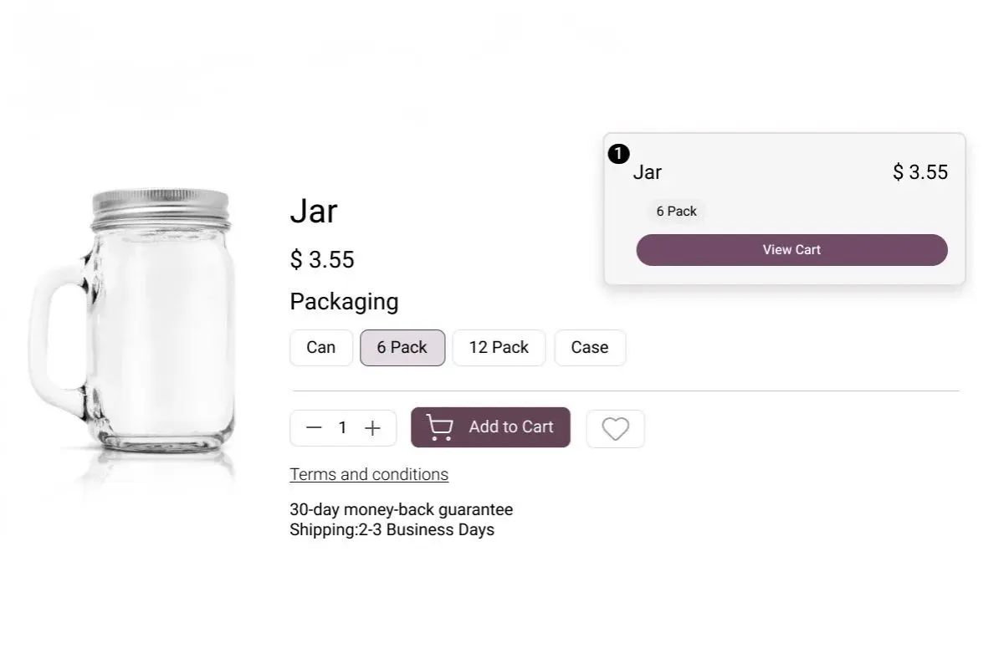Click the shopping cart icon
This screenshot has height=669, width=1004.
click(440, 427)
